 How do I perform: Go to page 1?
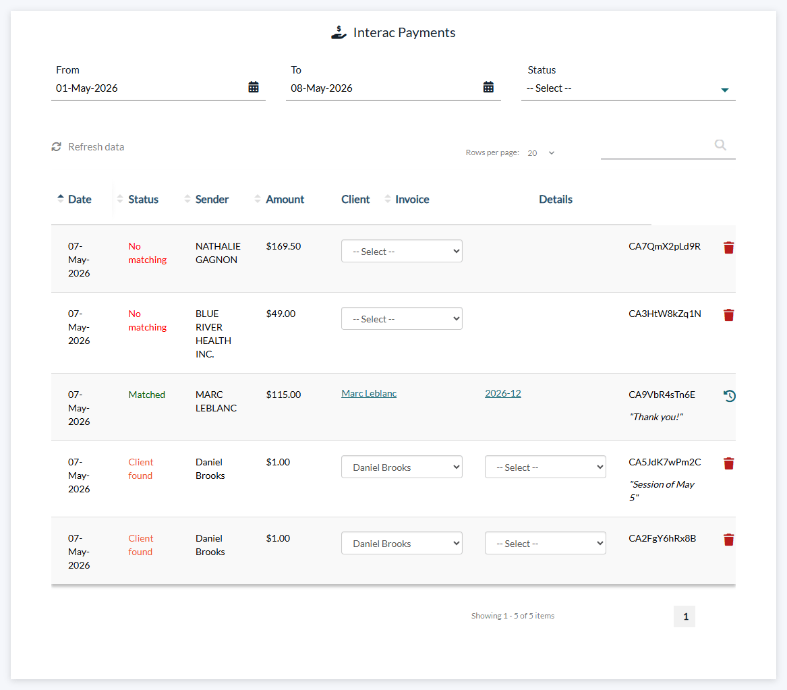pos(684,616)
